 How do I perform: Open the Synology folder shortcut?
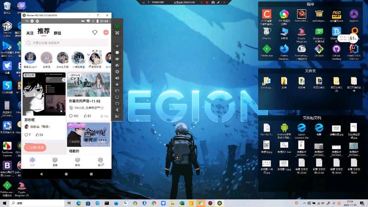tap(267, 83)
